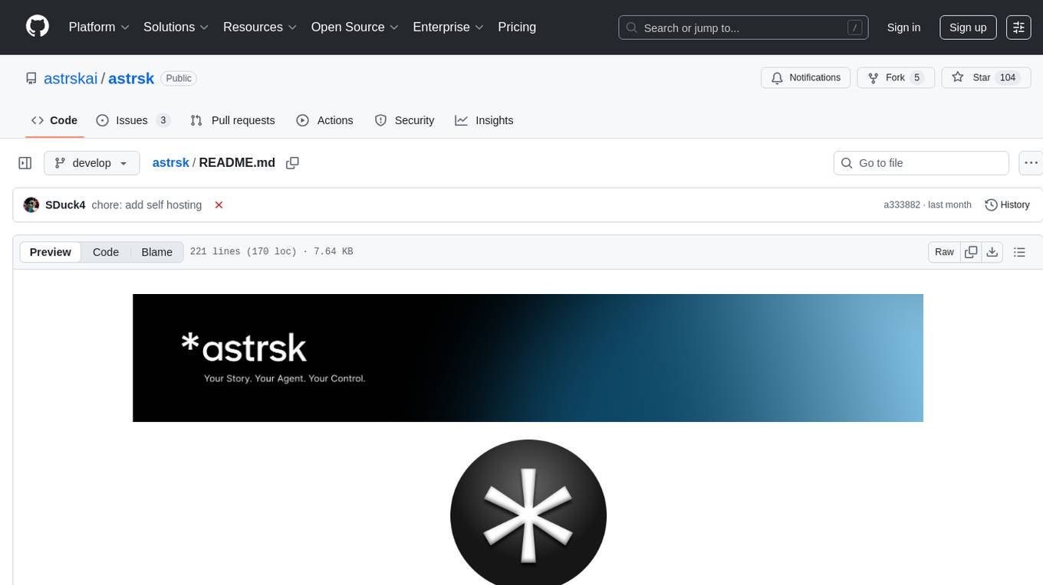This screenshot has width=1043, height=585.
Task: Copy the README.md file path
Action: click(292, 162)
